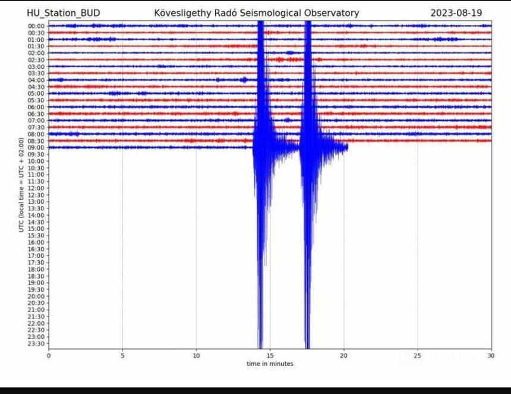Select the 12:00 time row label
Screen dimensions: 511x394
click(36, 188)
